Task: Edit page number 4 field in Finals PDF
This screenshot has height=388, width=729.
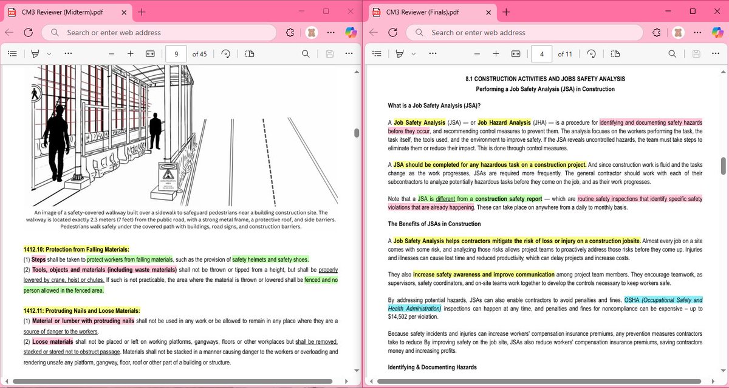Action: coord(541,54)
